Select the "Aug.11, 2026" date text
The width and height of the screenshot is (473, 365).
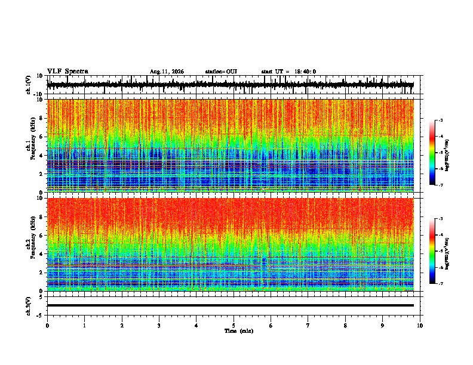coord(167,72)
